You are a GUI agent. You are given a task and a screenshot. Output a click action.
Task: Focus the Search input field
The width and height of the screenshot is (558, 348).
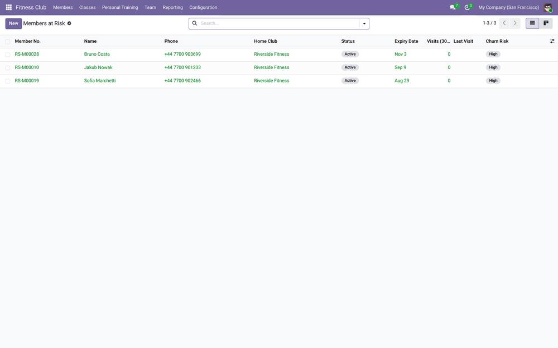280,23
